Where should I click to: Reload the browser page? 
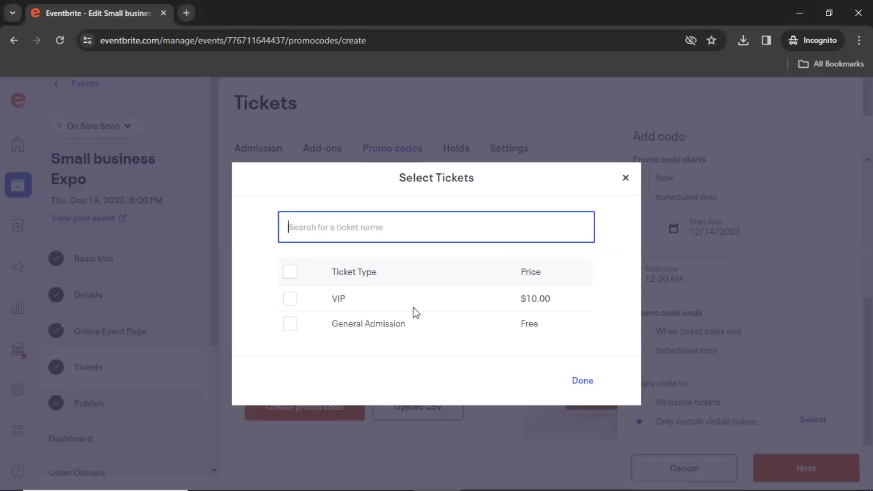60,40
